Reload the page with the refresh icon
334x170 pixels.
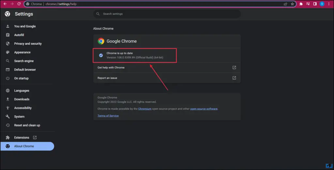pos(19,4)
